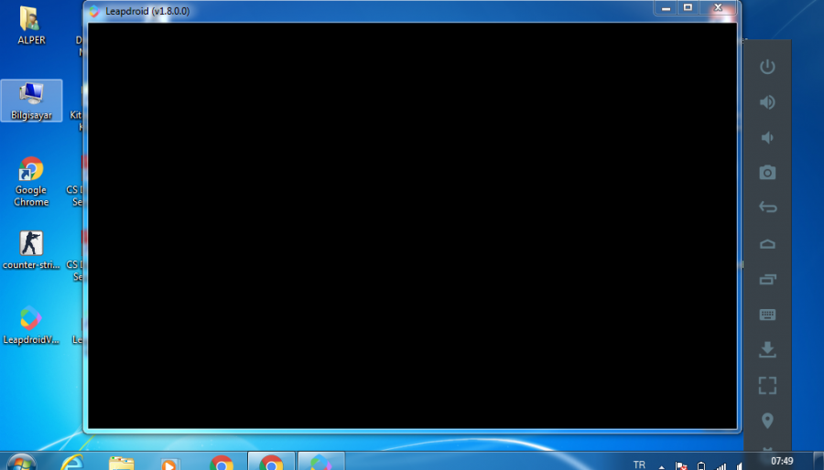
Task: Open Windows Media Player from the taskbar
Action: pyautogui.click(x=169, y=464)
